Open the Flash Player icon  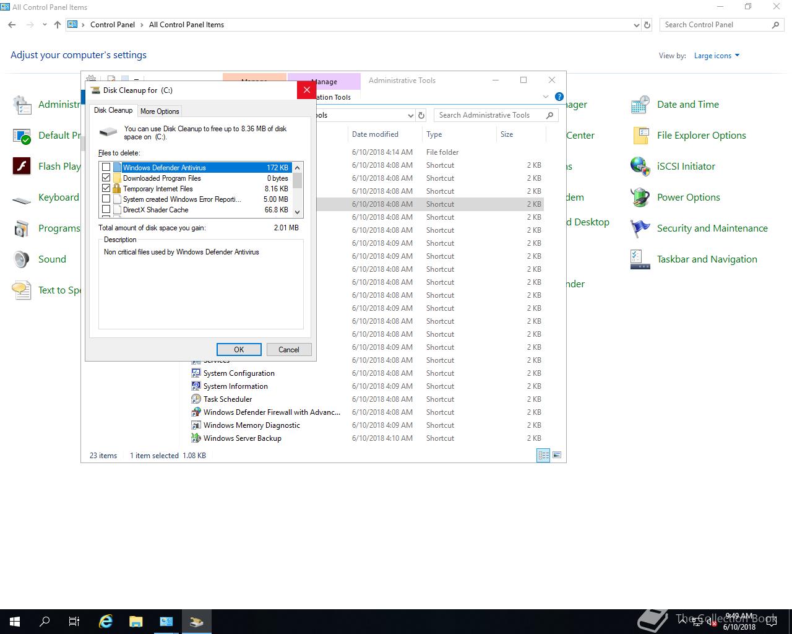click(x=22, y=167)
